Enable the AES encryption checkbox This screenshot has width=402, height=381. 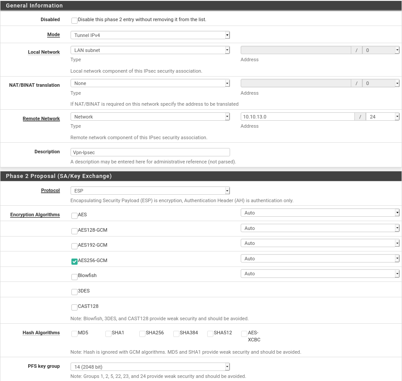pyautogui.click(x=74, y=216)
